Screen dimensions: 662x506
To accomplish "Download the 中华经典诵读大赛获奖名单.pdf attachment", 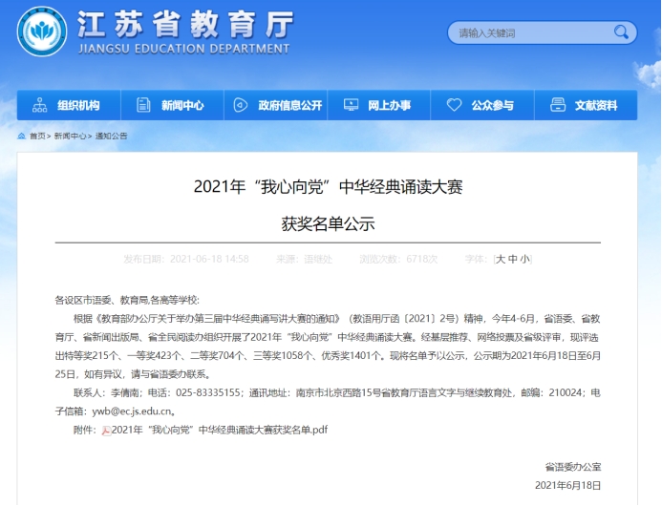I will (220, 431).
